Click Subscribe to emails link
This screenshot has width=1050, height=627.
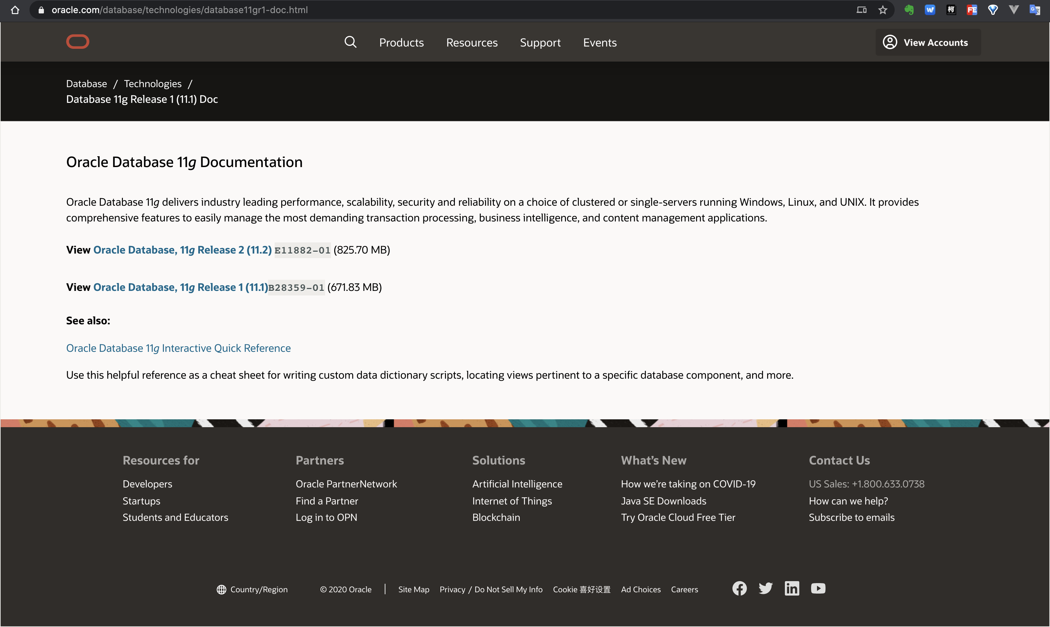(x=851, y=518)
